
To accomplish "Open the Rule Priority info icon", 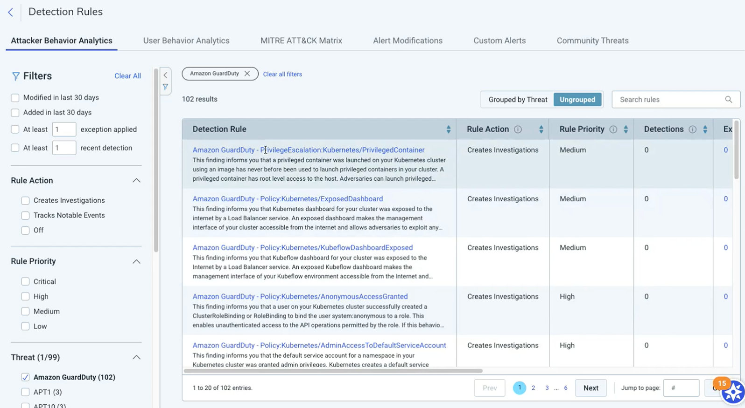I will (613, 129).
